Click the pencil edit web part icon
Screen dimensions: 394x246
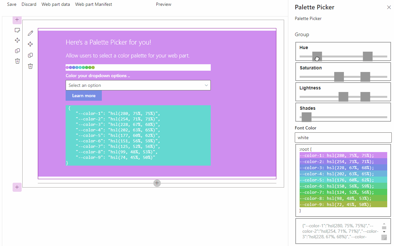pyautogui.click(x=30, y=33)
